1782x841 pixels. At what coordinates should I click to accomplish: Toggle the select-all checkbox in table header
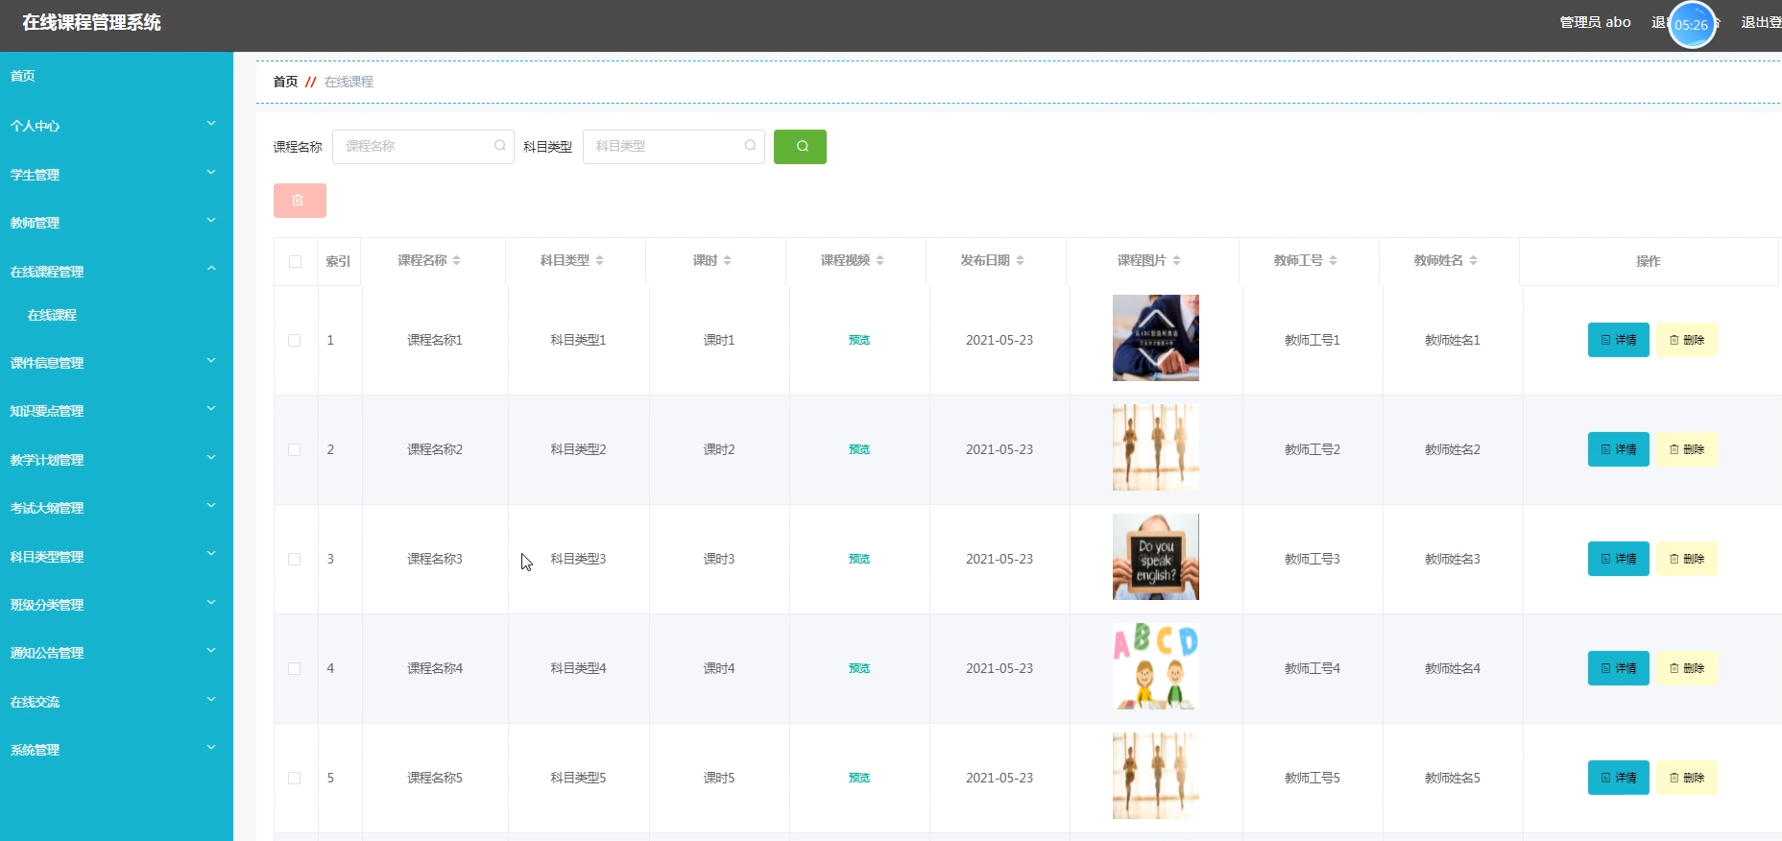pos(295,261)
